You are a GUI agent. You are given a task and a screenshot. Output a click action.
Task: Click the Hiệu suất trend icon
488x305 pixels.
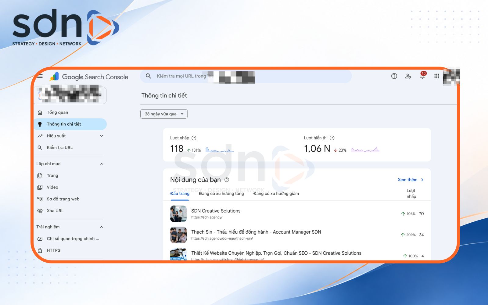pyautogui.click(x=40, y=136)
